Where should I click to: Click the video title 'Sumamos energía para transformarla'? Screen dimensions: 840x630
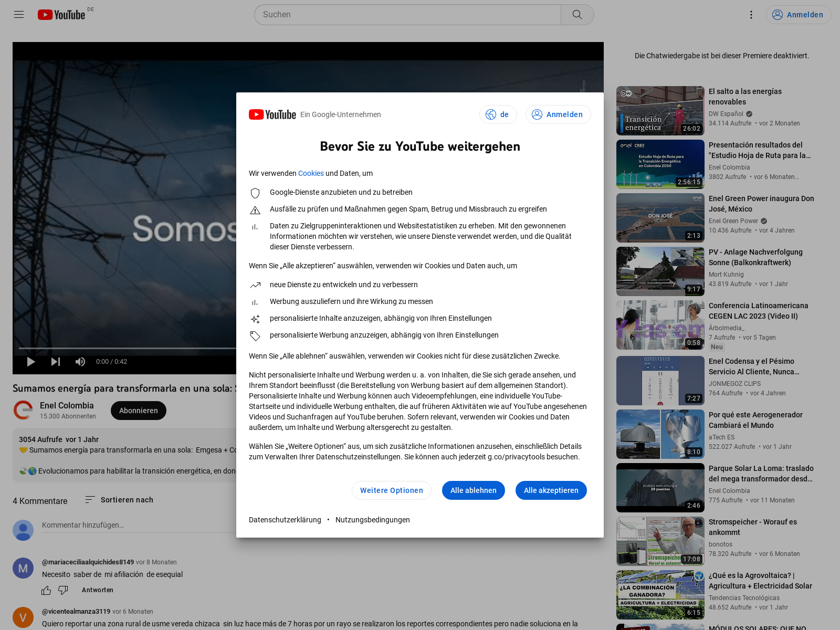(x=124, y=388)
